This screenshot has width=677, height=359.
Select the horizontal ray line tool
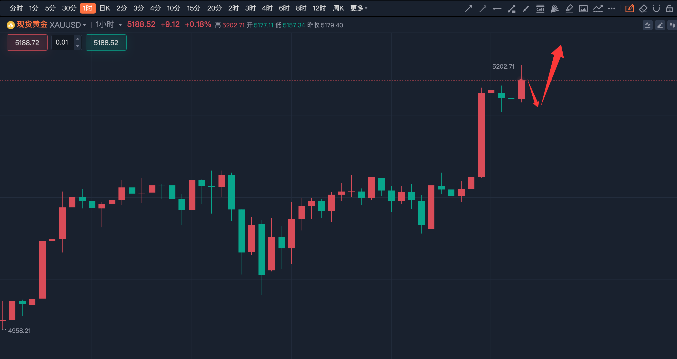(497, 9)
